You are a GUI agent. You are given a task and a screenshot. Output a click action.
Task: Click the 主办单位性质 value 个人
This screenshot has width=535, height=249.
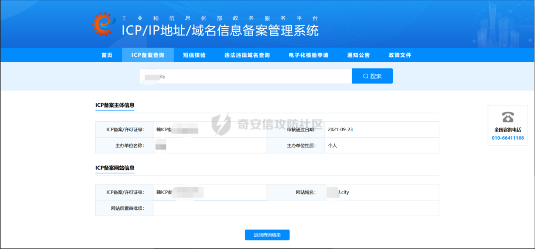(332, 146)
